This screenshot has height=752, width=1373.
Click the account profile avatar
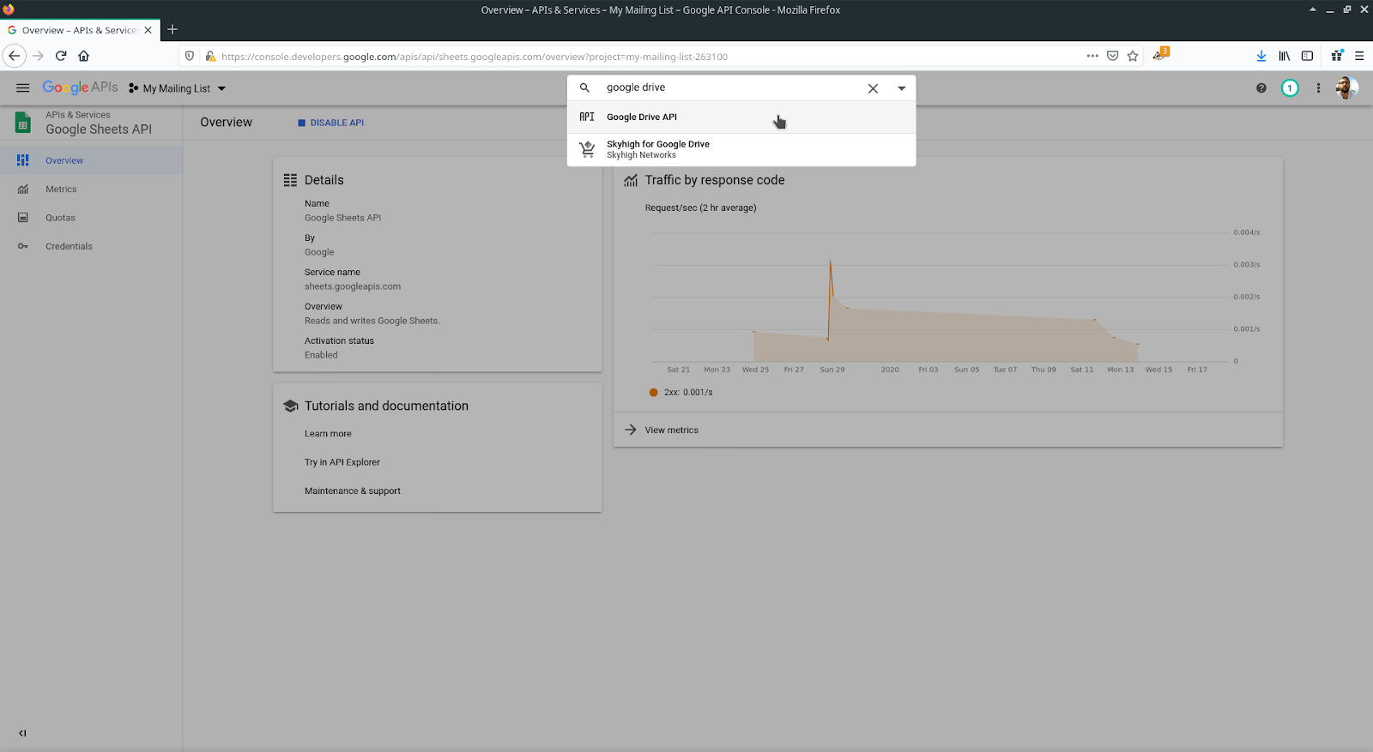coord(1346,87)
